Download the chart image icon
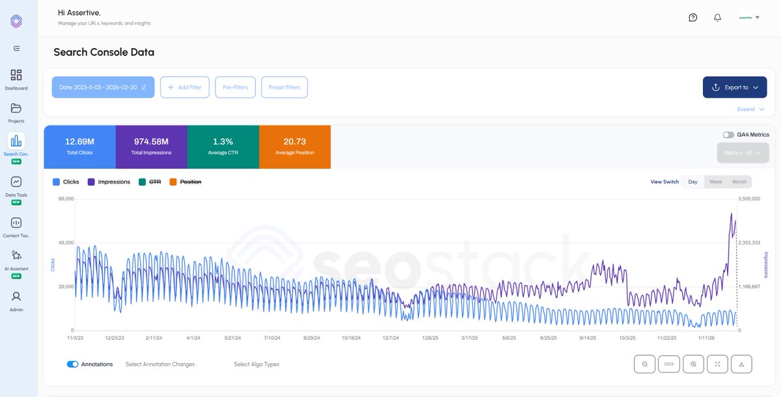Image resolution: width=781 pixels, height=397 pixels. coord(741,364)
